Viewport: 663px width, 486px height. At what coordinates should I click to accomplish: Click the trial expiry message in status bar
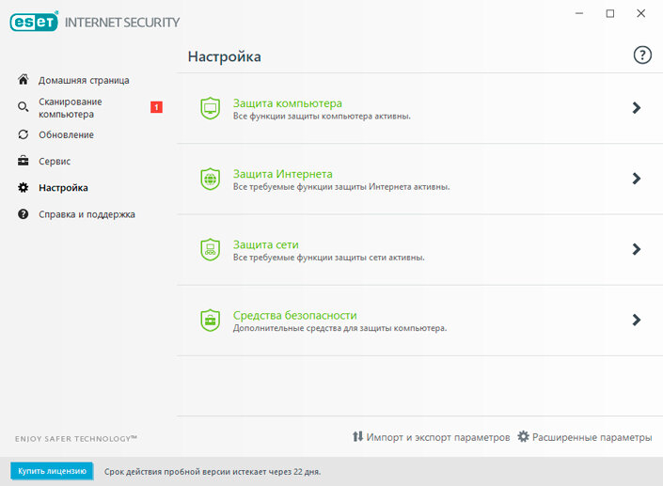point(213,472)
